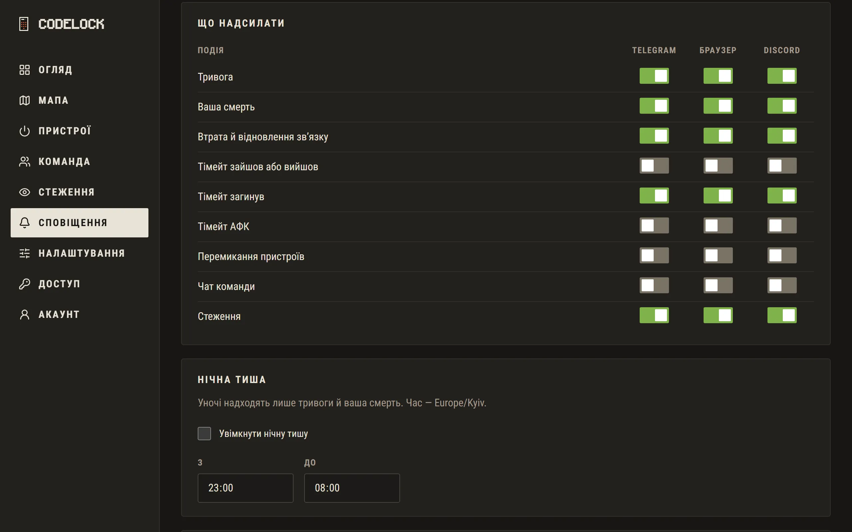852x532 pixels.
Task: Click the end time field 08:00
Action: coord(352,488)
